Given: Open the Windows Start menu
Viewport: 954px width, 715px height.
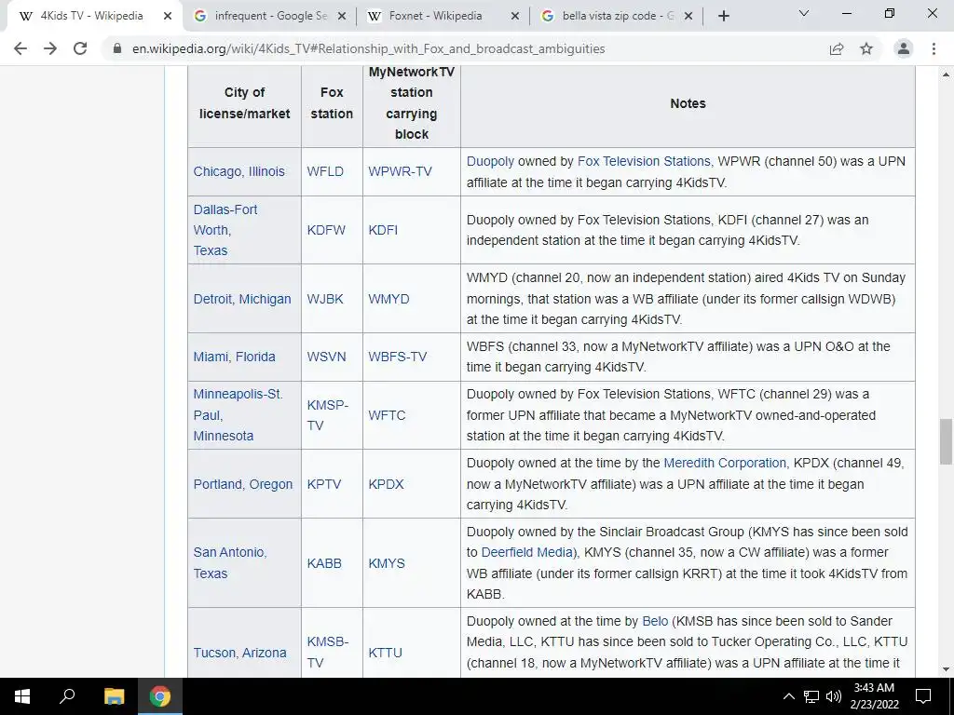Looking at the screenshot, I should [x=22, y=696].
